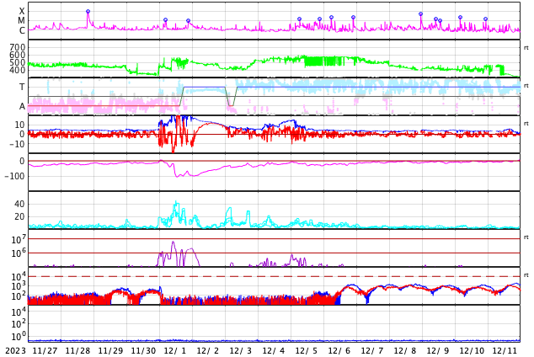This screenshot has height=357, width=534.
Task: Choose the 12/ 5 date label
Action: (x=307, y=351)
